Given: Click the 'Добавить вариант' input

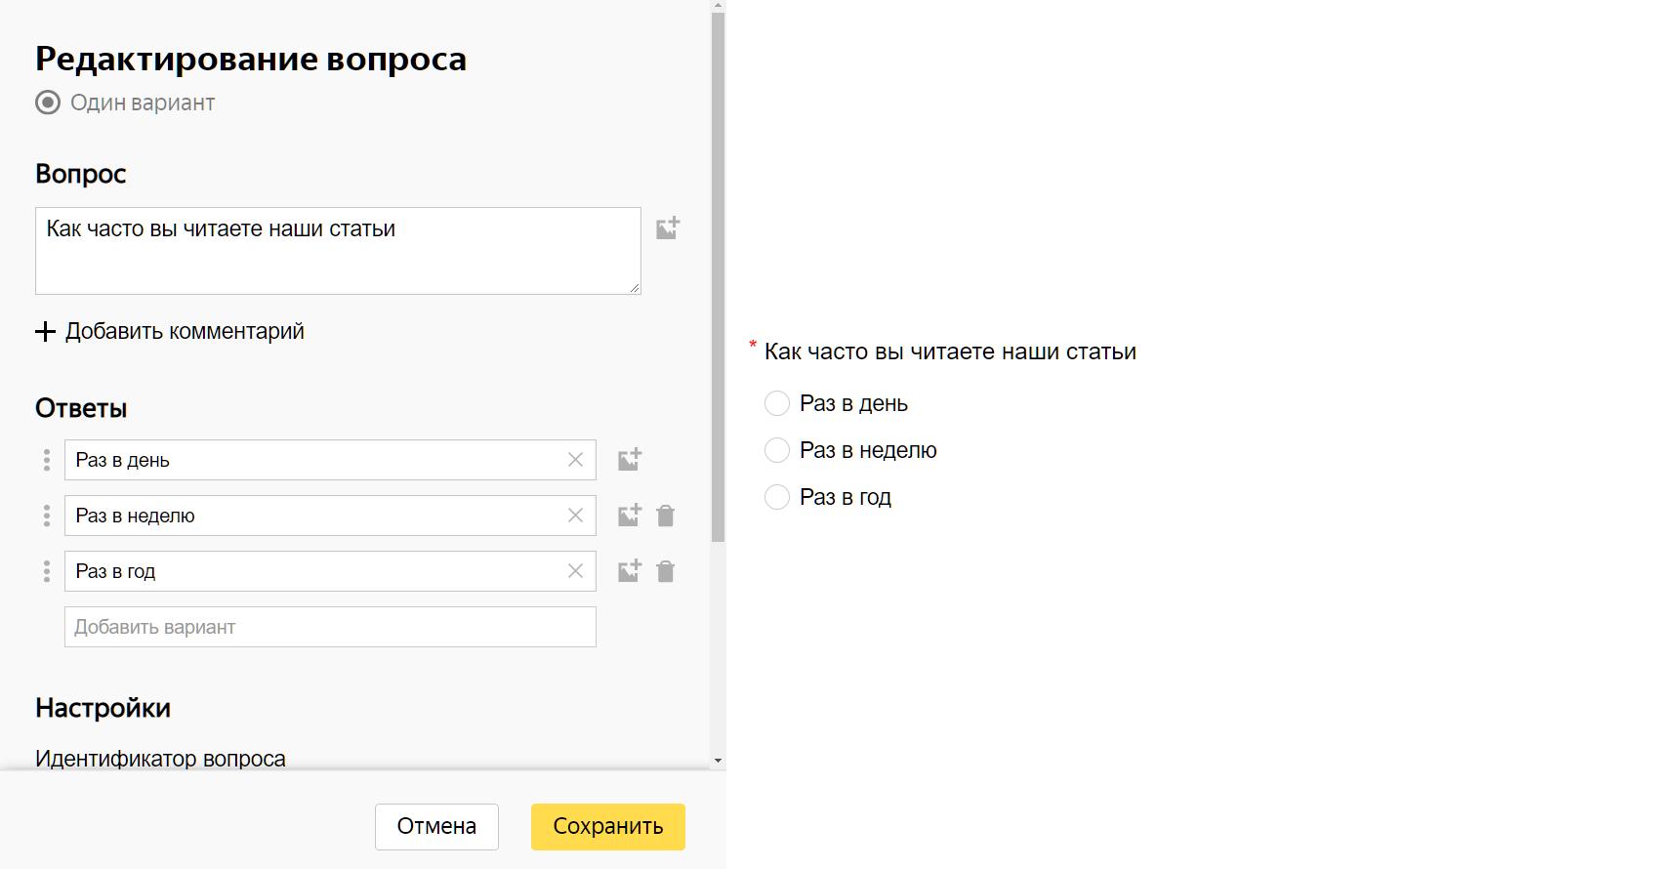Looking at the screenshot, I should pyautogui.click(x=330, y=627).
